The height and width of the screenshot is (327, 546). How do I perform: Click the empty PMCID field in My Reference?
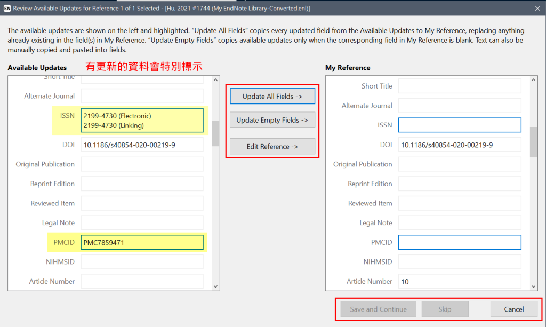(460, 242)
